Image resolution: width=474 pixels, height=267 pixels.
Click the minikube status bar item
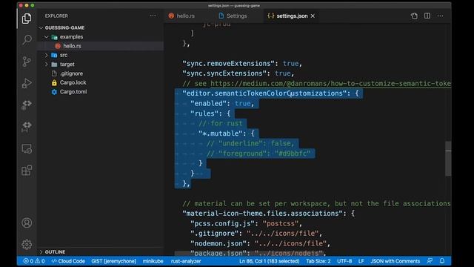[153, 261]
